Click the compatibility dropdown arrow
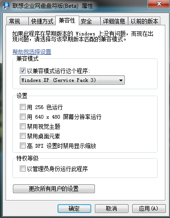This screenshot has height=218, width=170. 121,80
